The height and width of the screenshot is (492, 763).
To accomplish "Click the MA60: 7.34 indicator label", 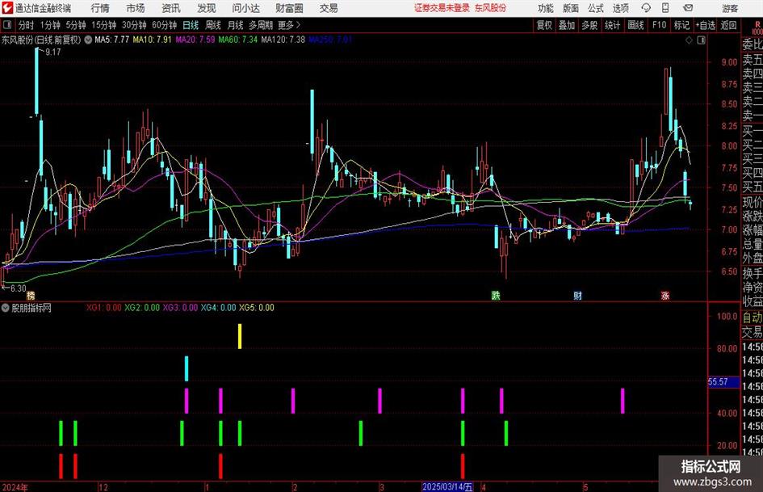I will 238,40.
